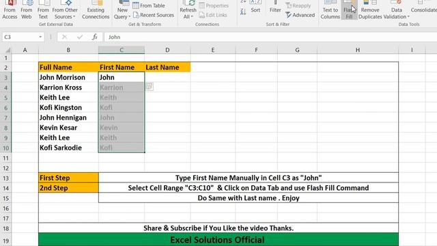The image size is (437, 246).
Task: Click the grayed Karrion preview cell
Action: click(122, 87)
